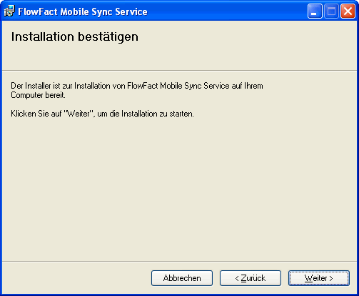
Task: Cancel the setup via Abbrechen
Action: pyautogui.click(x=182, y=278)
